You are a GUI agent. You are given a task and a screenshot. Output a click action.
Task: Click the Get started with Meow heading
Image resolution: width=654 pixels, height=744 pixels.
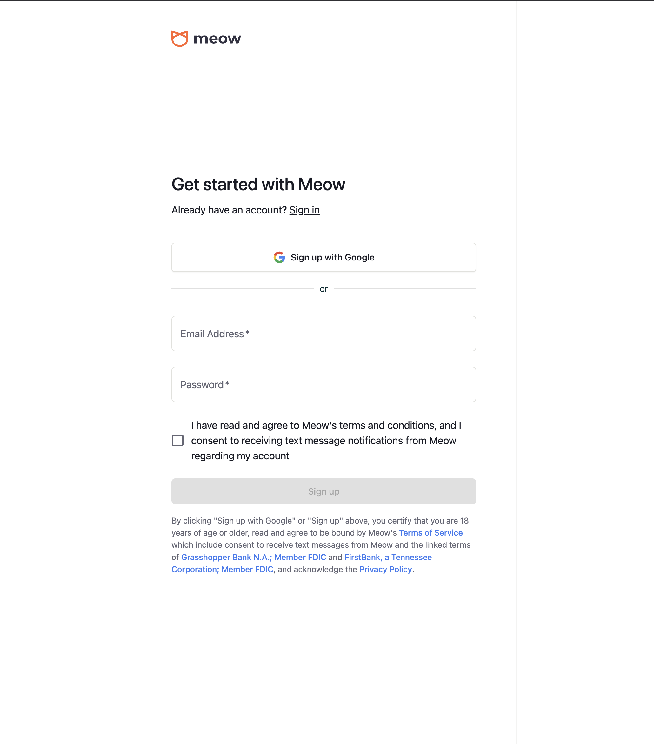[x=258, y=184]
